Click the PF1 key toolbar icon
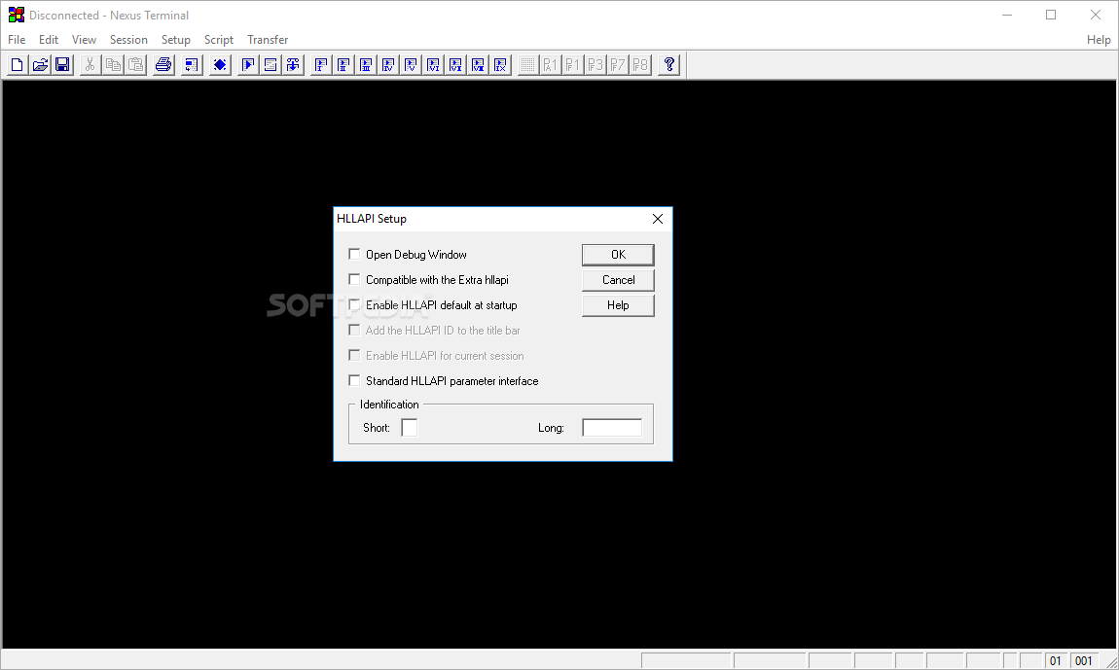This screenshot has height=670, width=1119. click(572, 65)
